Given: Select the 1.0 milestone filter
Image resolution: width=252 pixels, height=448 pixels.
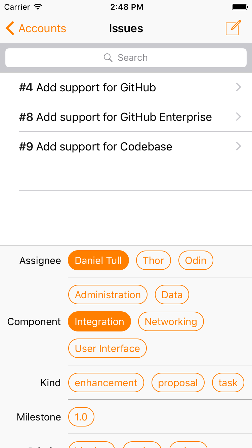Looking at the screenshot, I should (x=81, y=417).
